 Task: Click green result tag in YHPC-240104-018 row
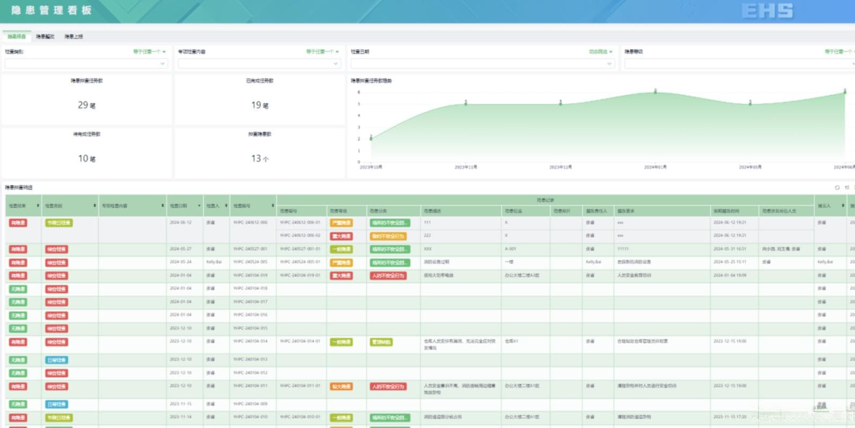coord(18,289)
